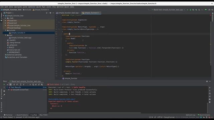This screenshot has width=214, height=120.
Task: Select simple_functor_test.cpp in project tree
Action: [x=21, y=38]
